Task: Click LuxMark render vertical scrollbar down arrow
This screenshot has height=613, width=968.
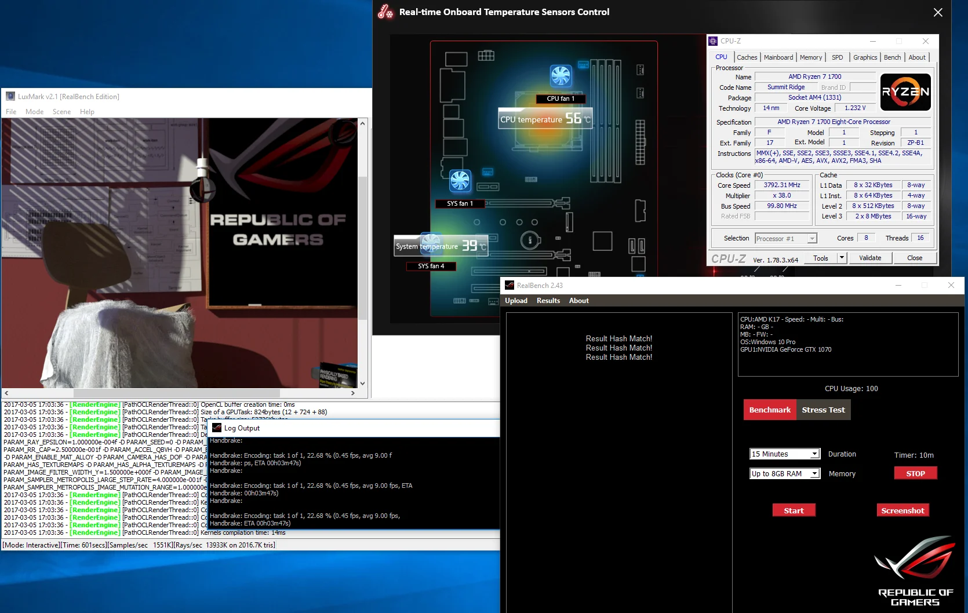Action: coord(363,383)
